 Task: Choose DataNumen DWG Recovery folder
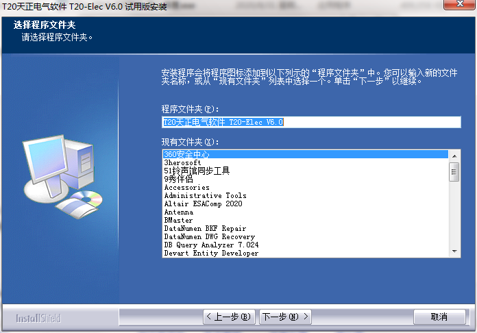click(x=305, y=236)
